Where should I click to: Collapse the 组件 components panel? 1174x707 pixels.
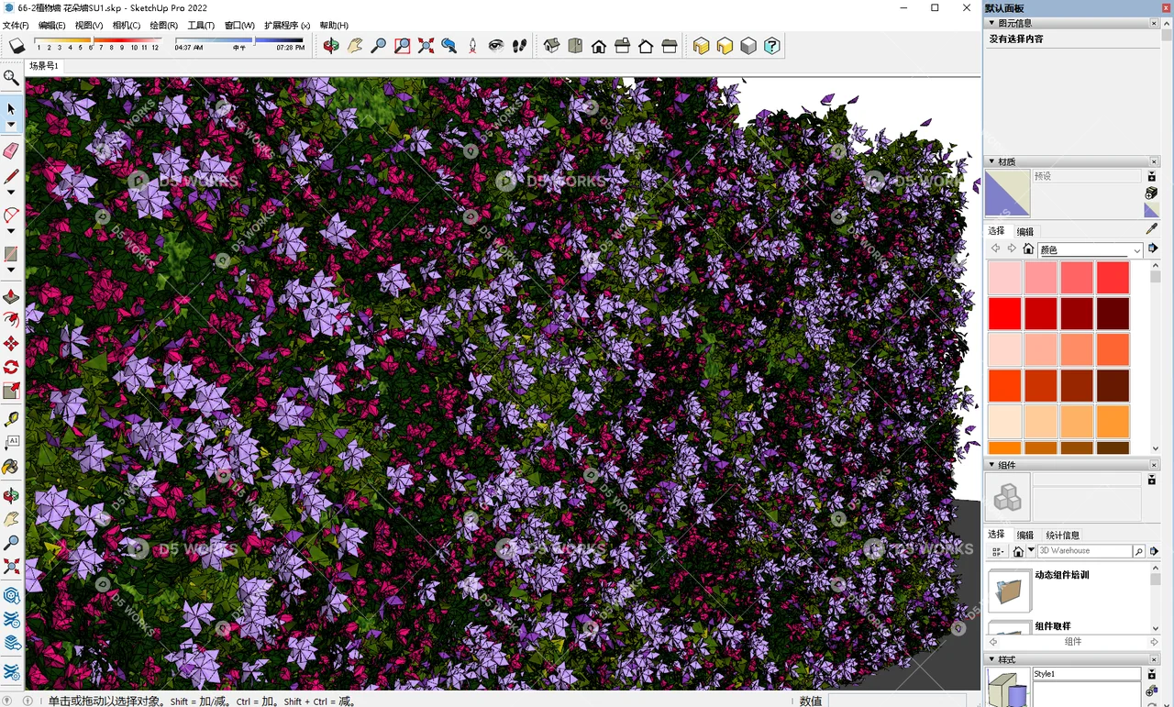click(x=991, y=465)
